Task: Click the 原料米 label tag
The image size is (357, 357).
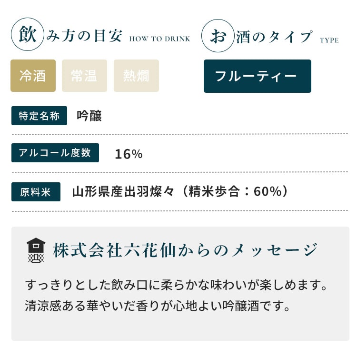Action: tap(36, 192)
